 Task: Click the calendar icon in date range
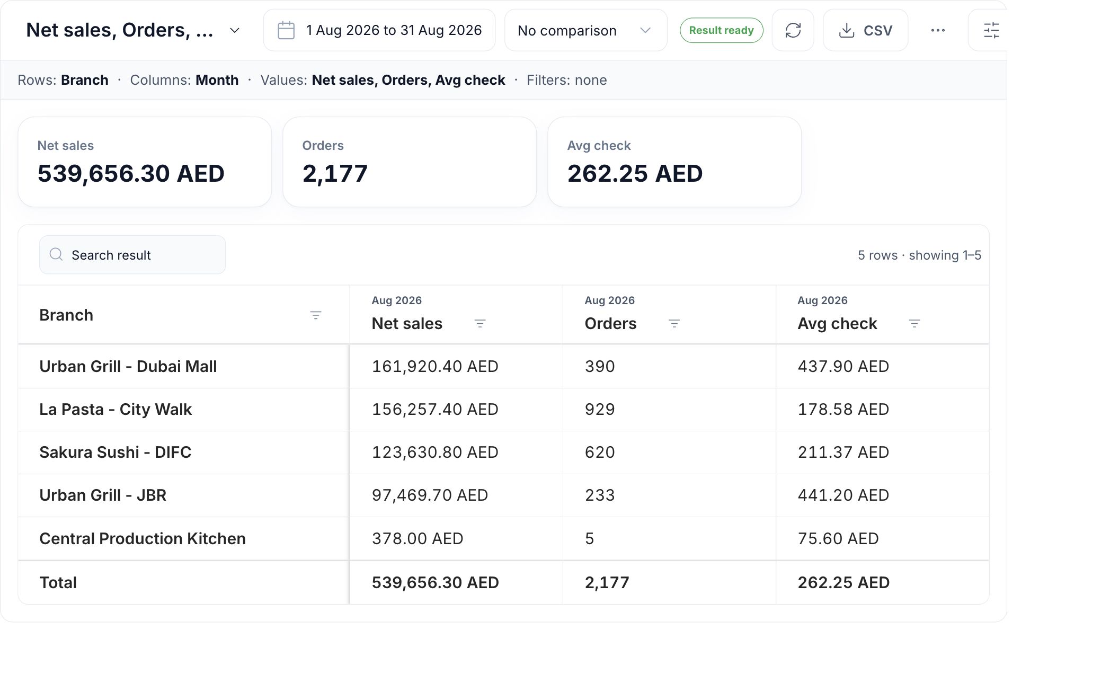coord(286,30)
